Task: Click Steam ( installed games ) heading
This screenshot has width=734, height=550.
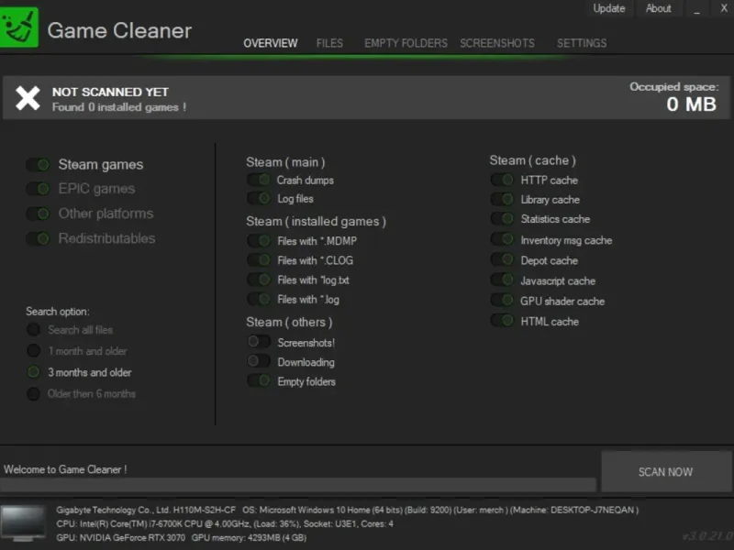Action: point(316,221)
